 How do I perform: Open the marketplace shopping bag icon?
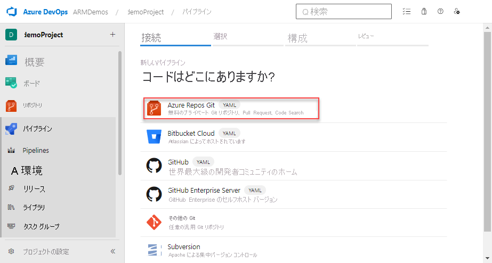click(424, 11)
